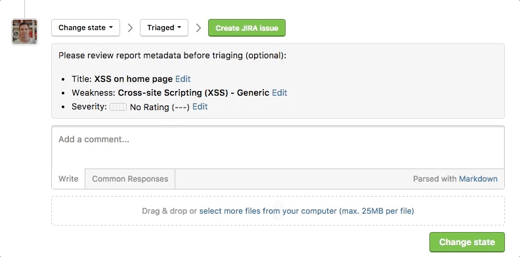Expand the Triaged state dropdown

click(x=164, y=28)
